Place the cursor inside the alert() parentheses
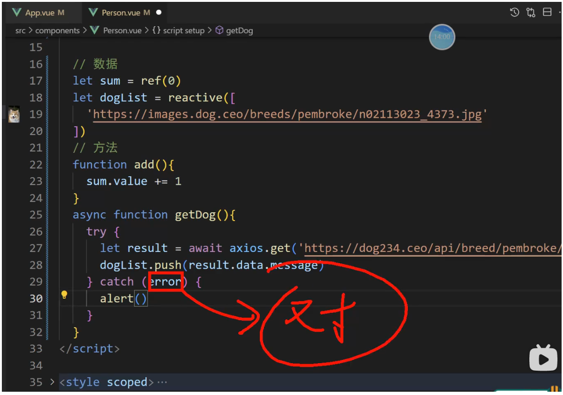Viewport: 563px width, 395px height. pyautogui.click(x=141, y=298)
